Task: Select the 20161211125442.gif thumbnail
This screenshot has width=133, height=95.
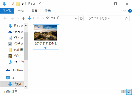Action: [x=45, y=33]
